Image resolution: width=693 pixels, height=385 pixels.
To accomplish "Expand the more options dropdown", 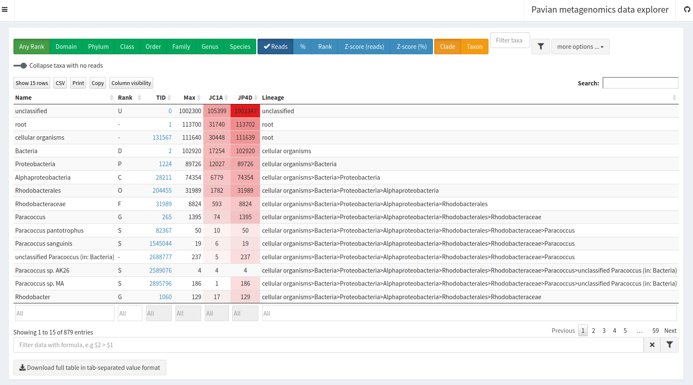I will pos(580,47).
